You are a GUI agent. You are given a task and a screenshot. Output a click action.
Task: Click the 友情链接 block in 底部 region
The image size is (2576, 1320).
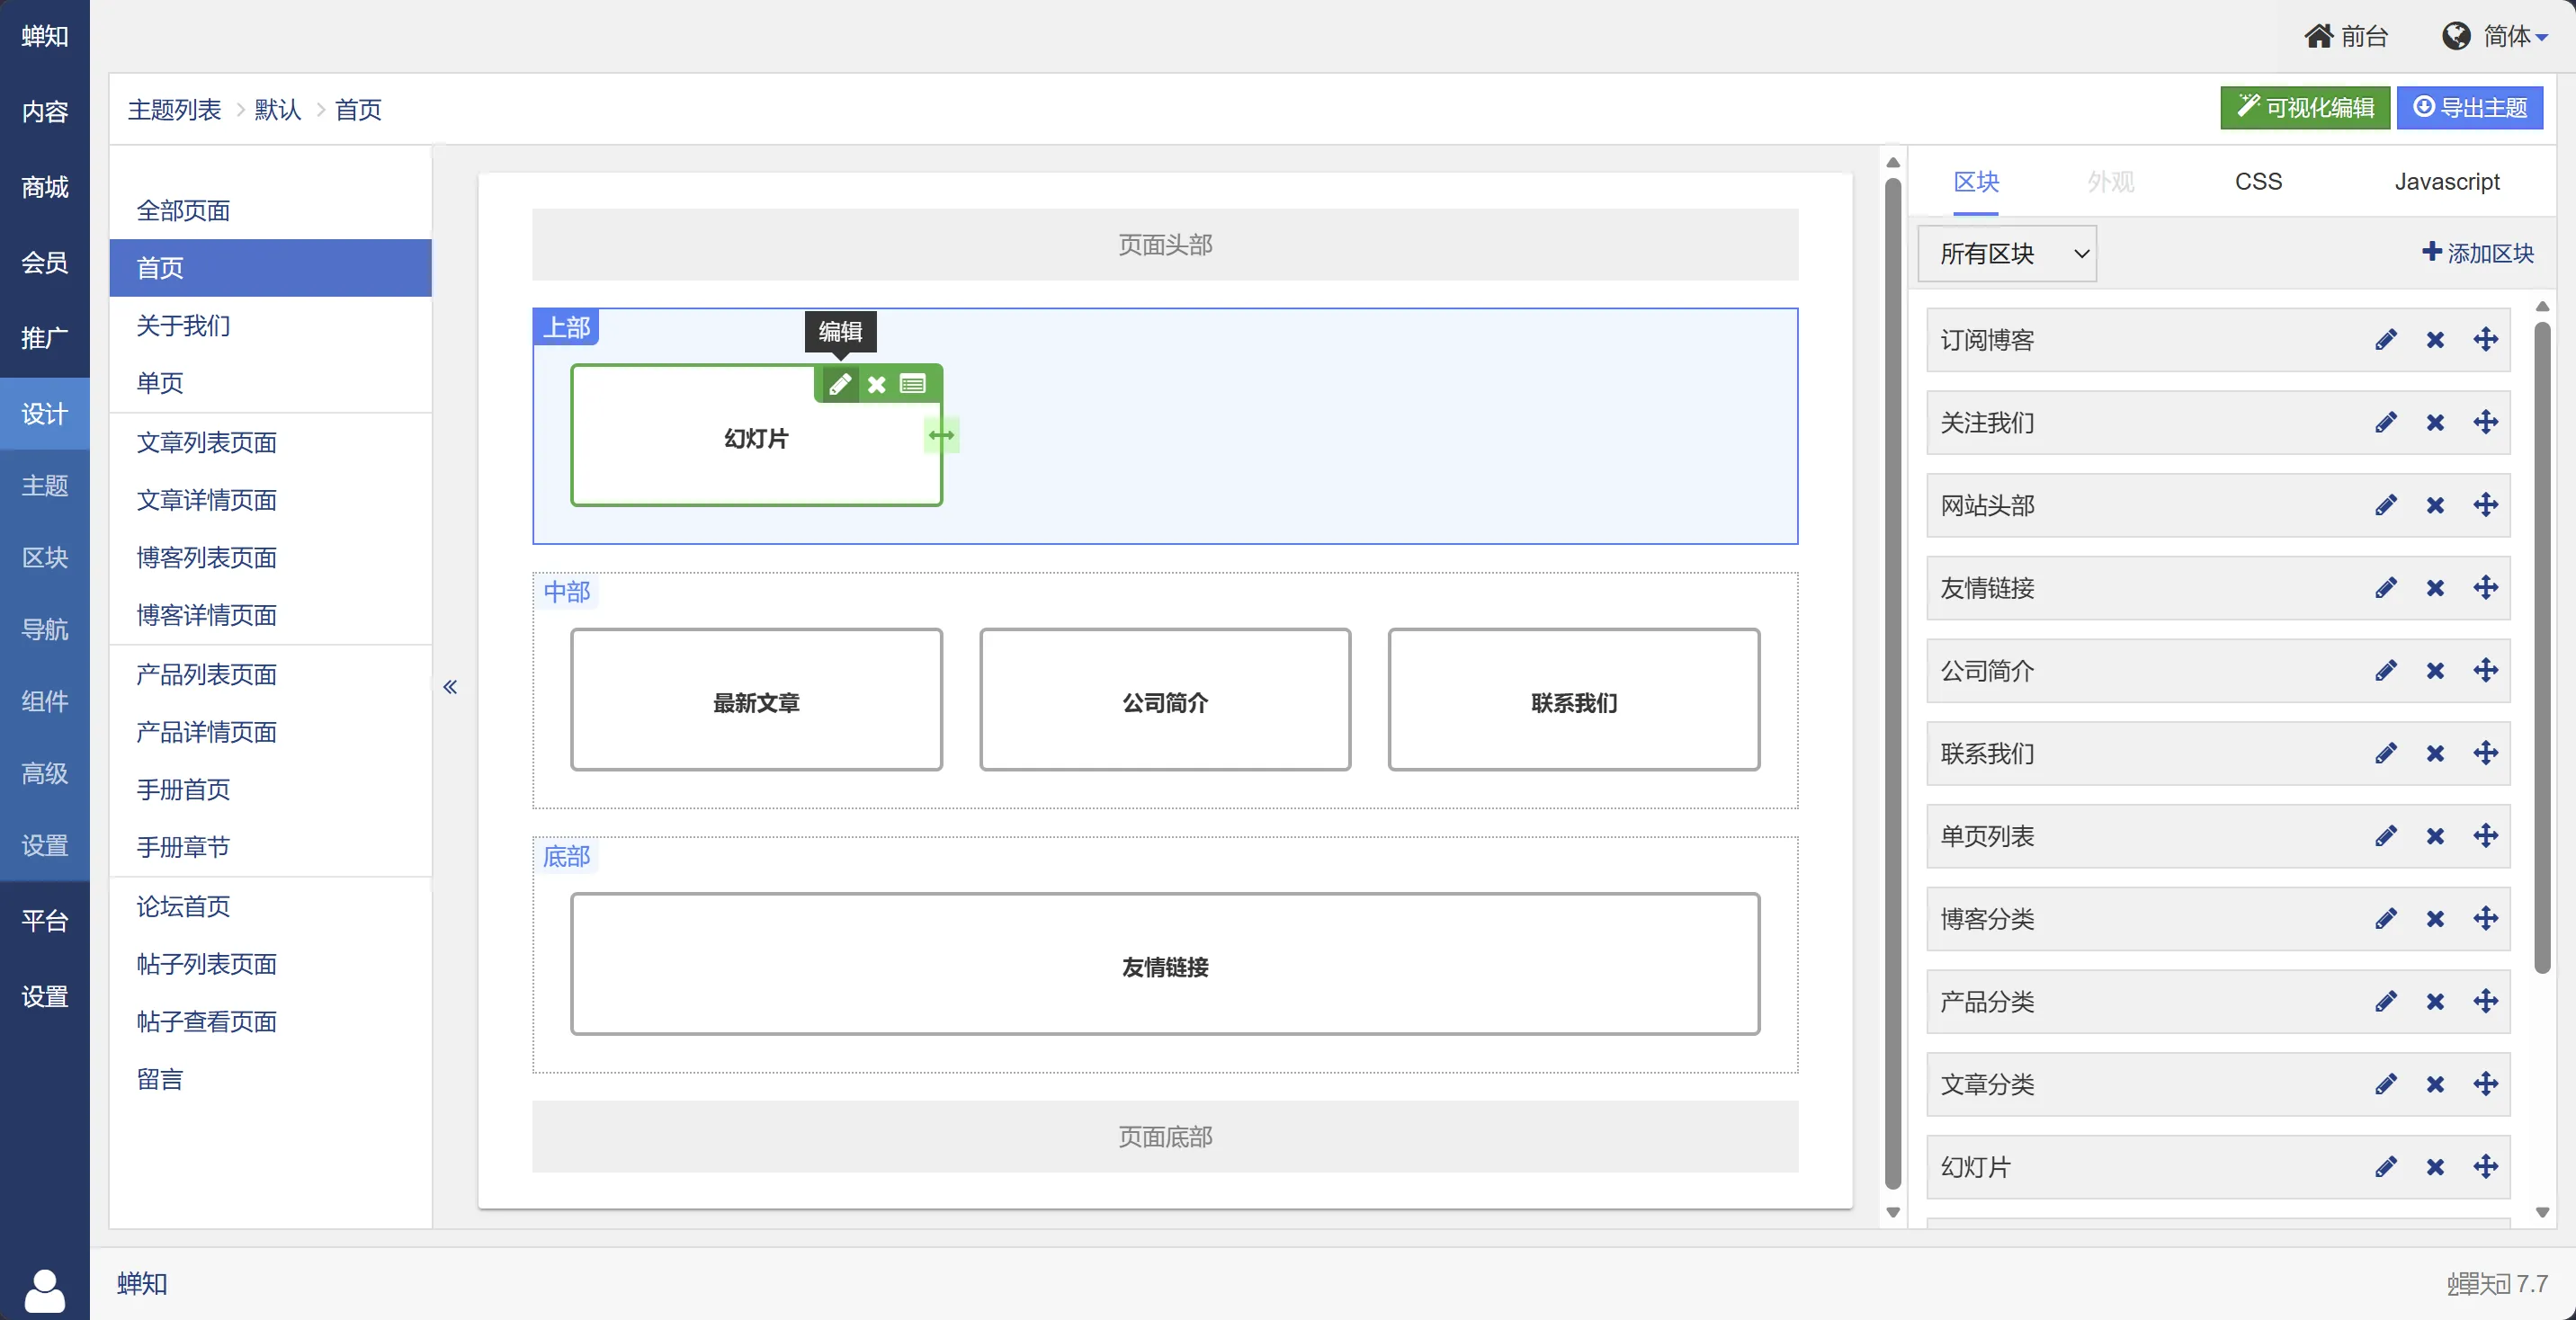[x=1165, y=964]
